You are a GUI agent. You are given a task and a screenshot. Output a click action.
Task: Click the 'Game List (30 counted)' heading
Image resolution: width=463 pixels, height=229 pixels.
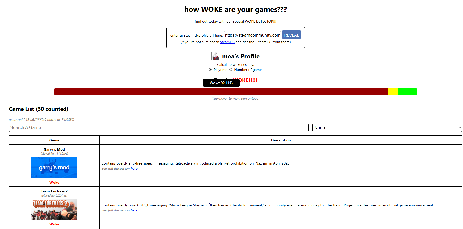pos(39,109)
